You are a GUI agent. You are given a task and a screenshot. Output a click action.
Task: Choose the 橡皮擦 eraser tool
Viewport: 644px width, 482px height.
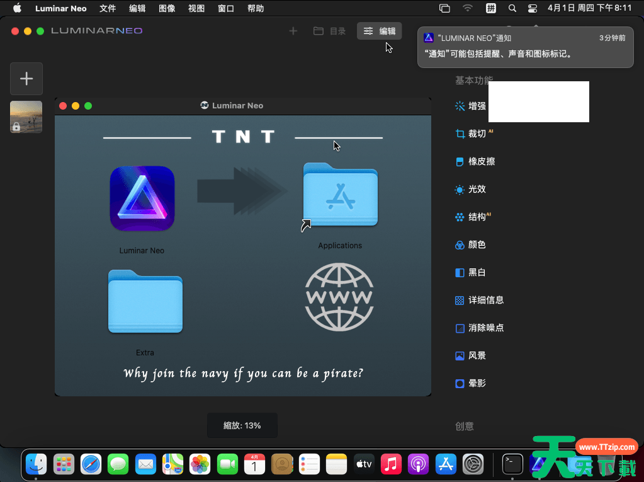[475, 161]
